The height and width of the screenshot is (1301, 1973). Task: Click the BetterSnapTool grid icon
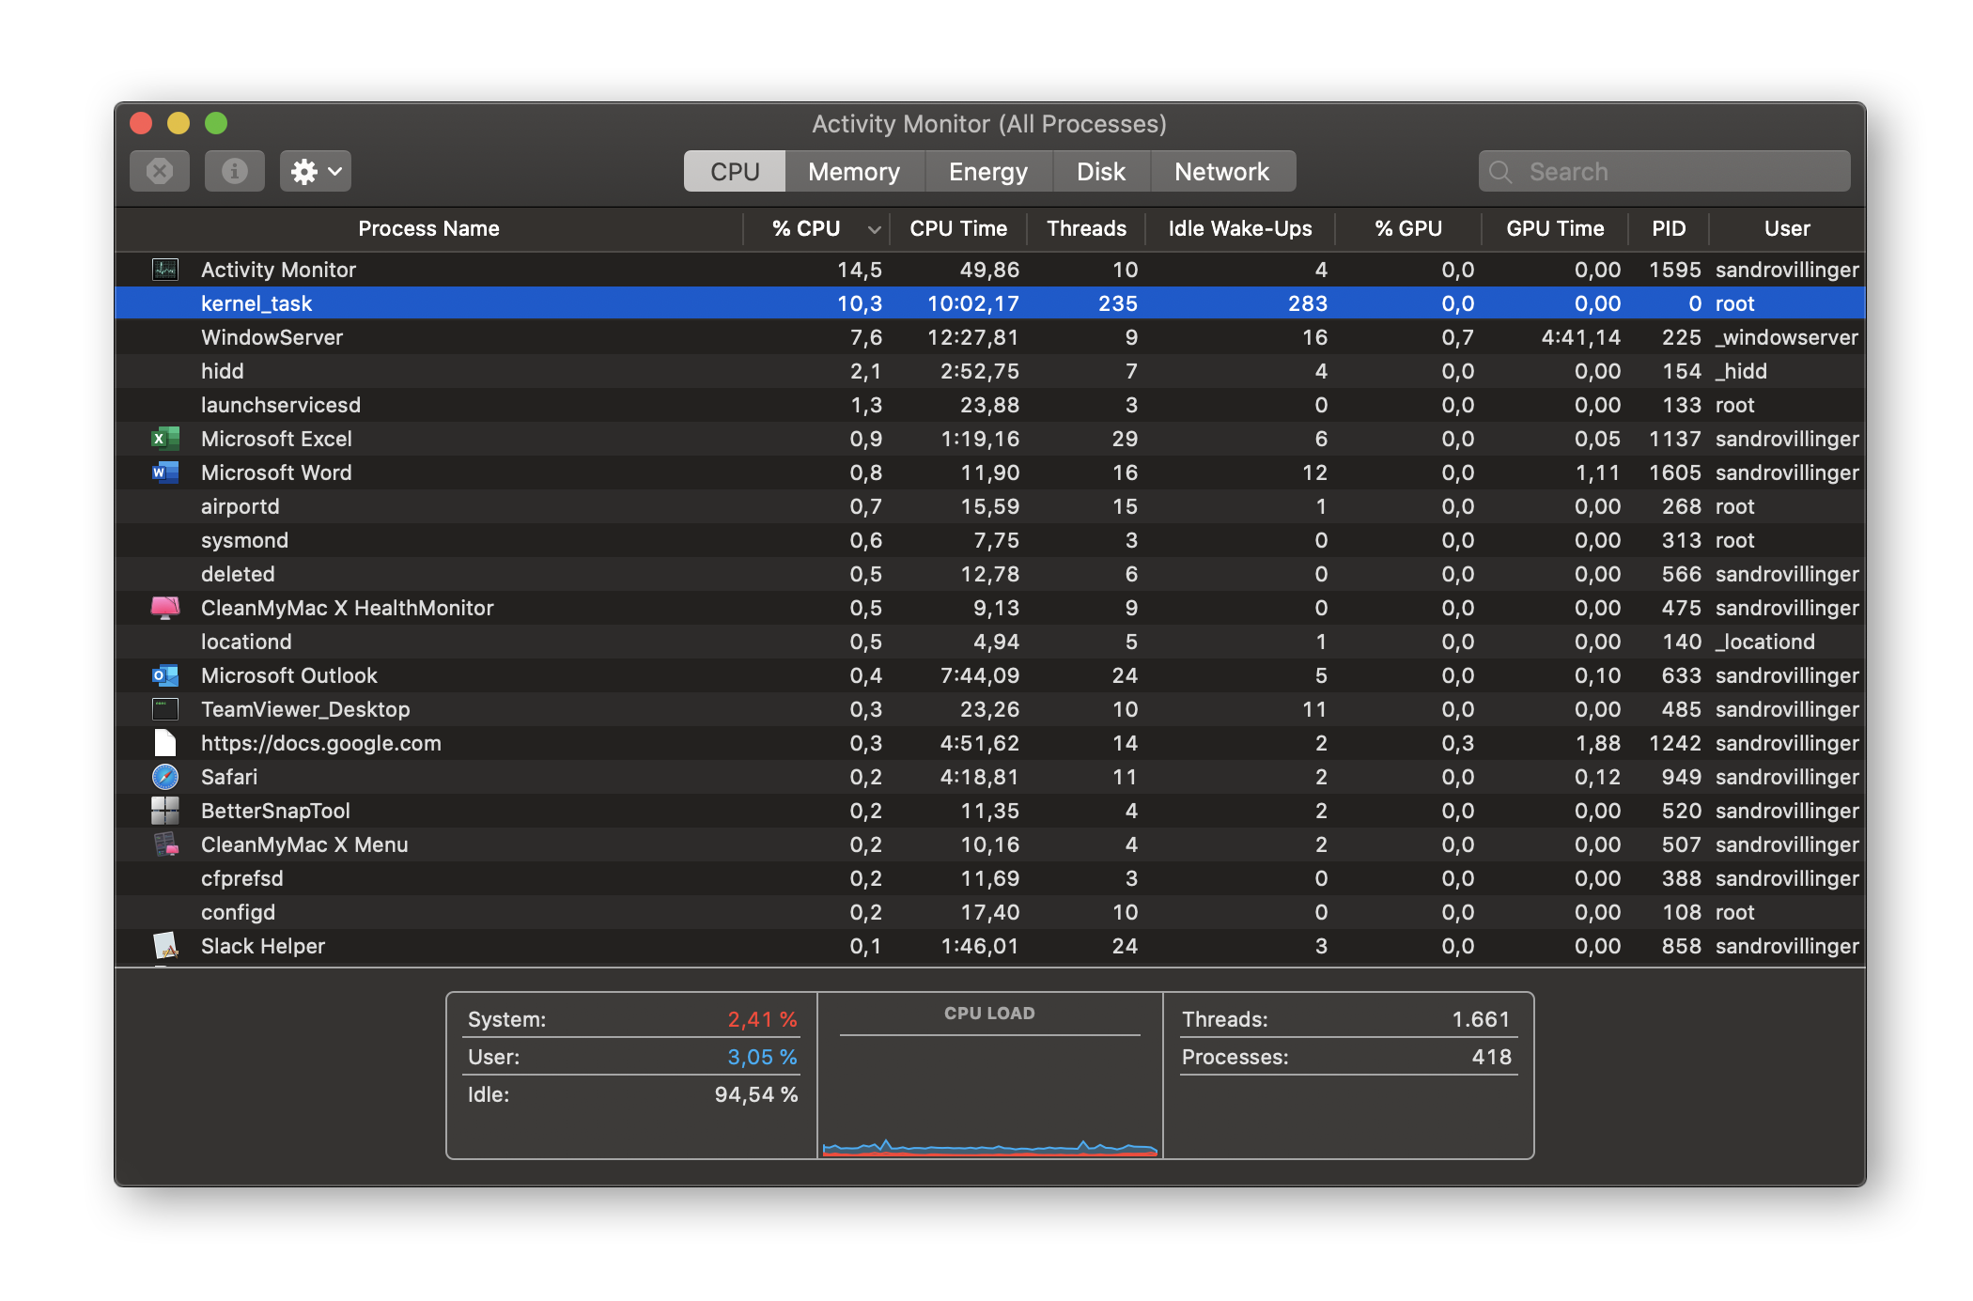coord(165,811)
